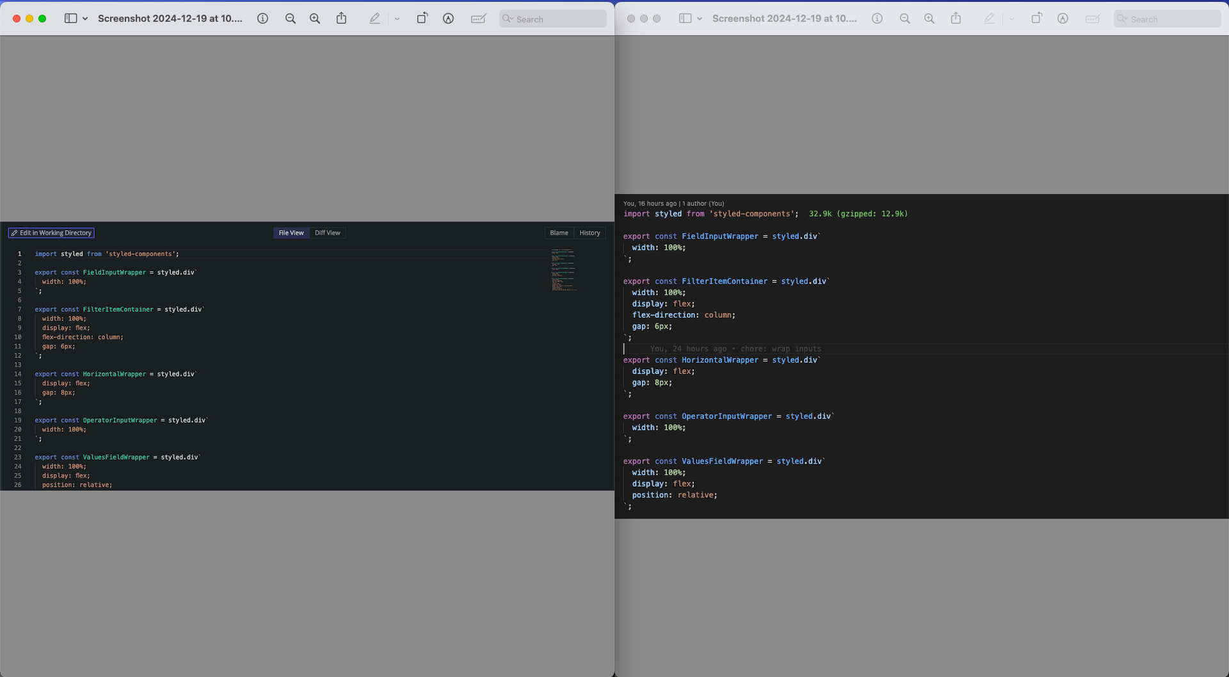Click FieldInputWrapper on line 3 in left image
This screenshot has height=677, width=1229.
[115, 273]
